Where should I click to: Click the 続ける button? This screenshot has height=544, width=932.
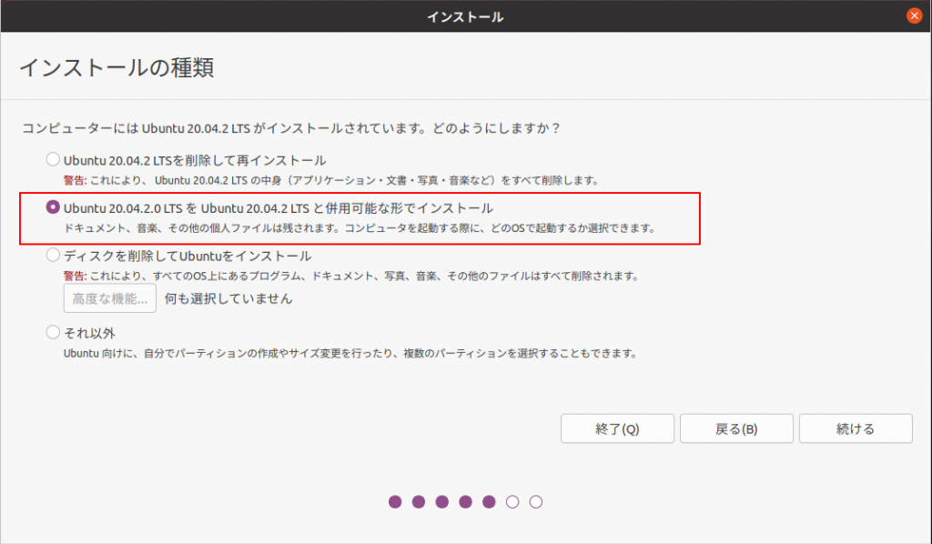856,428
